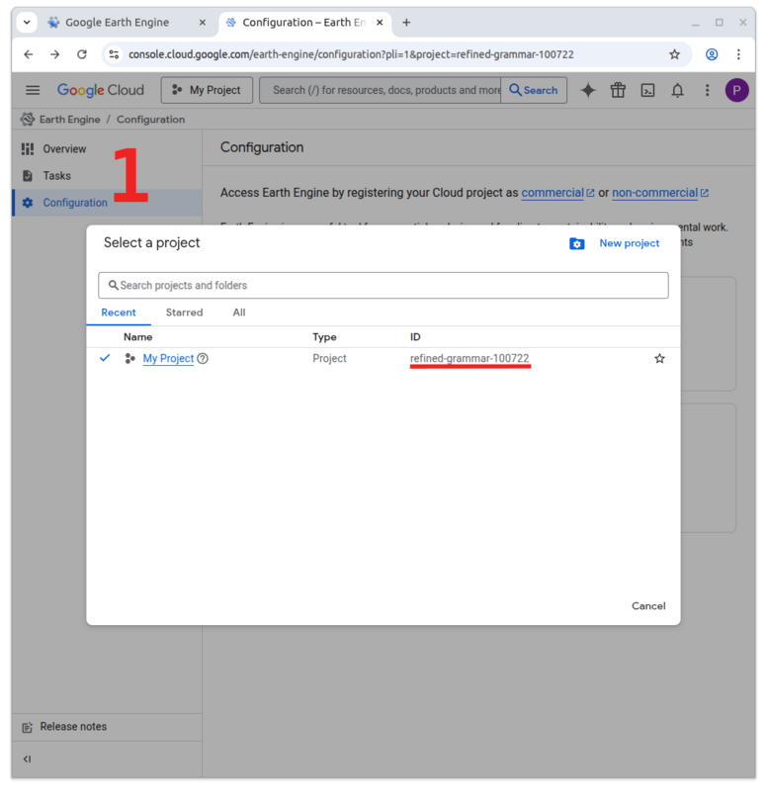Click the gift box free trial icon
Image resolution: width=767 pixels, height=801 pixels.
[x=618, y=90]
